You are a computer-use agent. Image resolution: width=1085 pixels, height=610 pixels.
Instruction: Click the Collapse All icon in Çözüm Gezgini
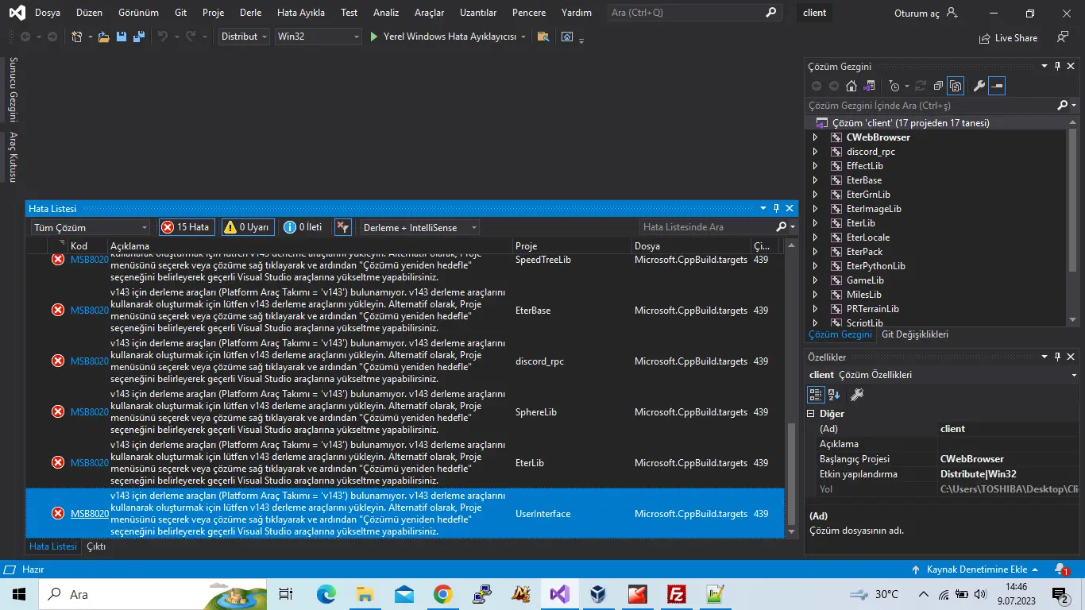coord(938,86)
